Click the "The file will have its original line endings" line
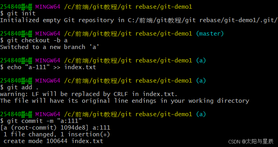The image size is (278, 147). (x=125, y=101)
